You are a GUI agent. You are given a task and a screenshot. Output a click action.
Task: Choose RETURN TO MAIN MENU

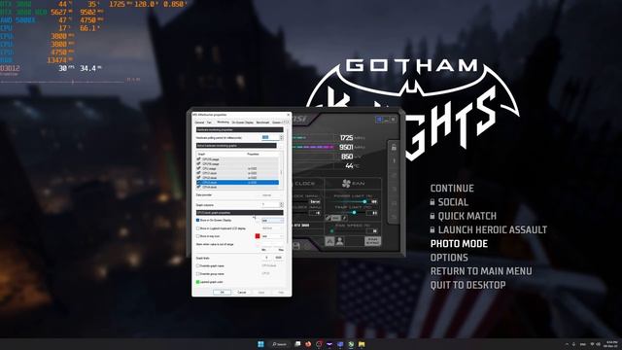click(481, 271)
